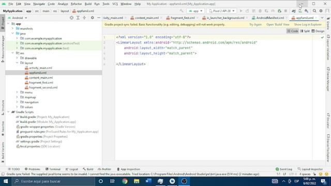Open Device Manager side panel

pos(328,79)
